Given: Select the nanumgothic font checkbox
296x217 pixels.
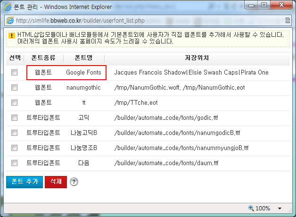Looking at the screenshot, I should [15, 88].
